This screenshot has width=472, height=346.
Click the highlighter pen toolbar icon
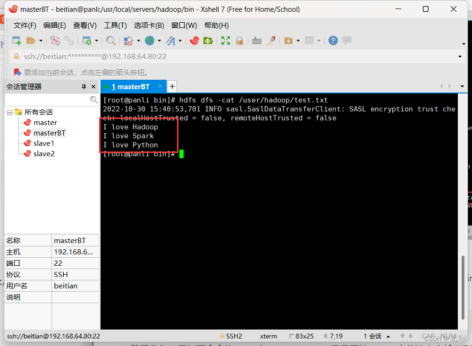click(x=270, y=40)
